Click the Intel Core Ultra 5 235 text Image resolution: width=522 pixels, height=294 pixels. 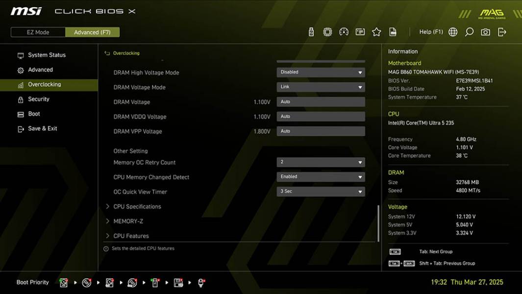(x=421, y=123)
